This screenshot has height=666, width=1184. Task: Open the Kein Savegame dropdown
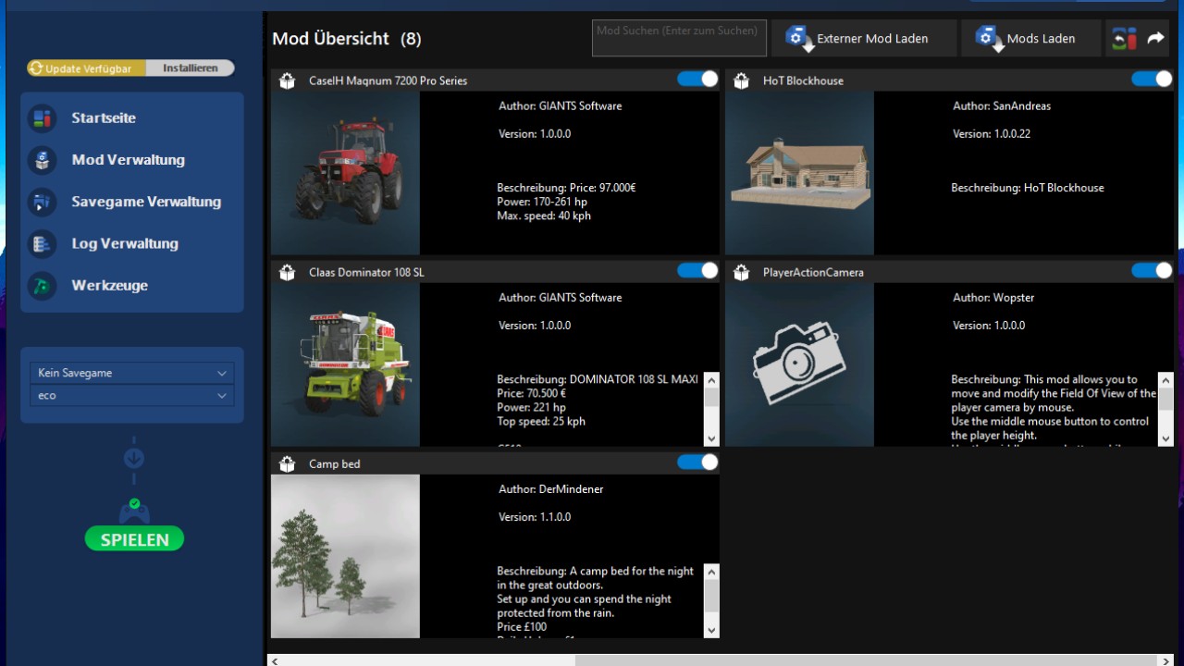pos(131,373)
